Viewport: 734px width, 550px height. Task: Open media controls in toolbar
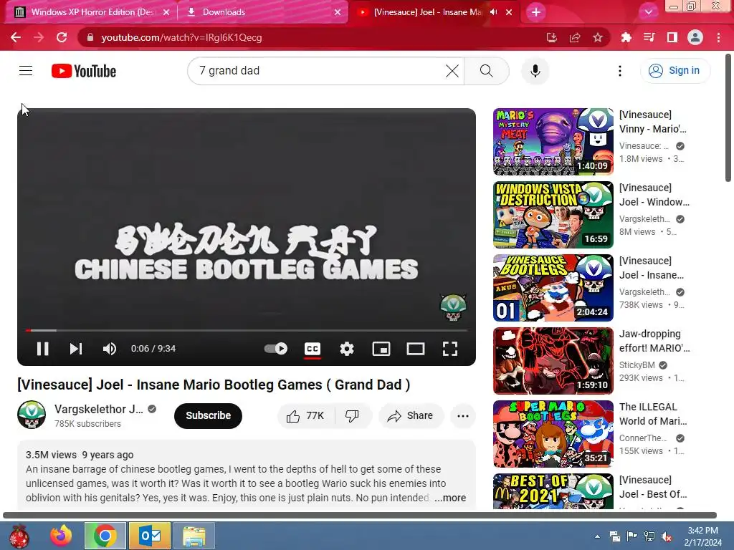(x=649, y=37)
